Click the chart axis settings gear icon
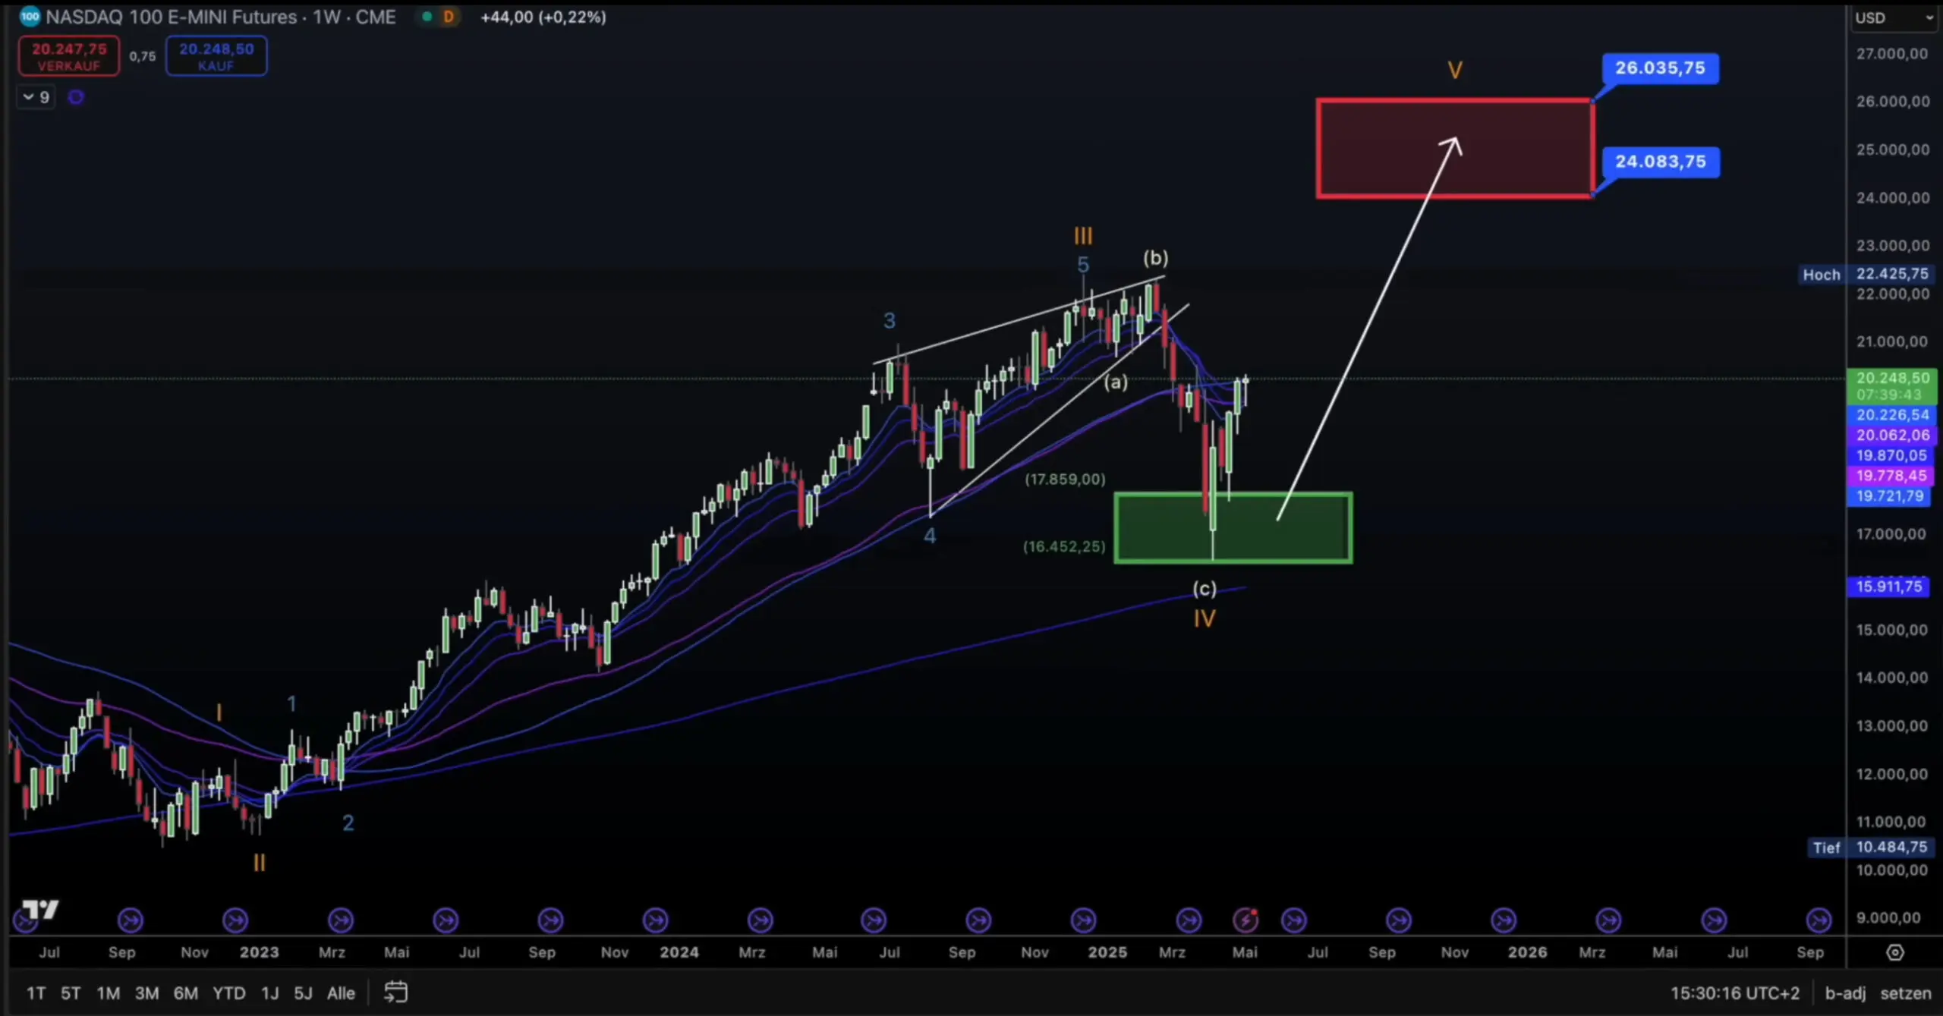This screenshot has height=1016, width=1943. pos(1895,952)
